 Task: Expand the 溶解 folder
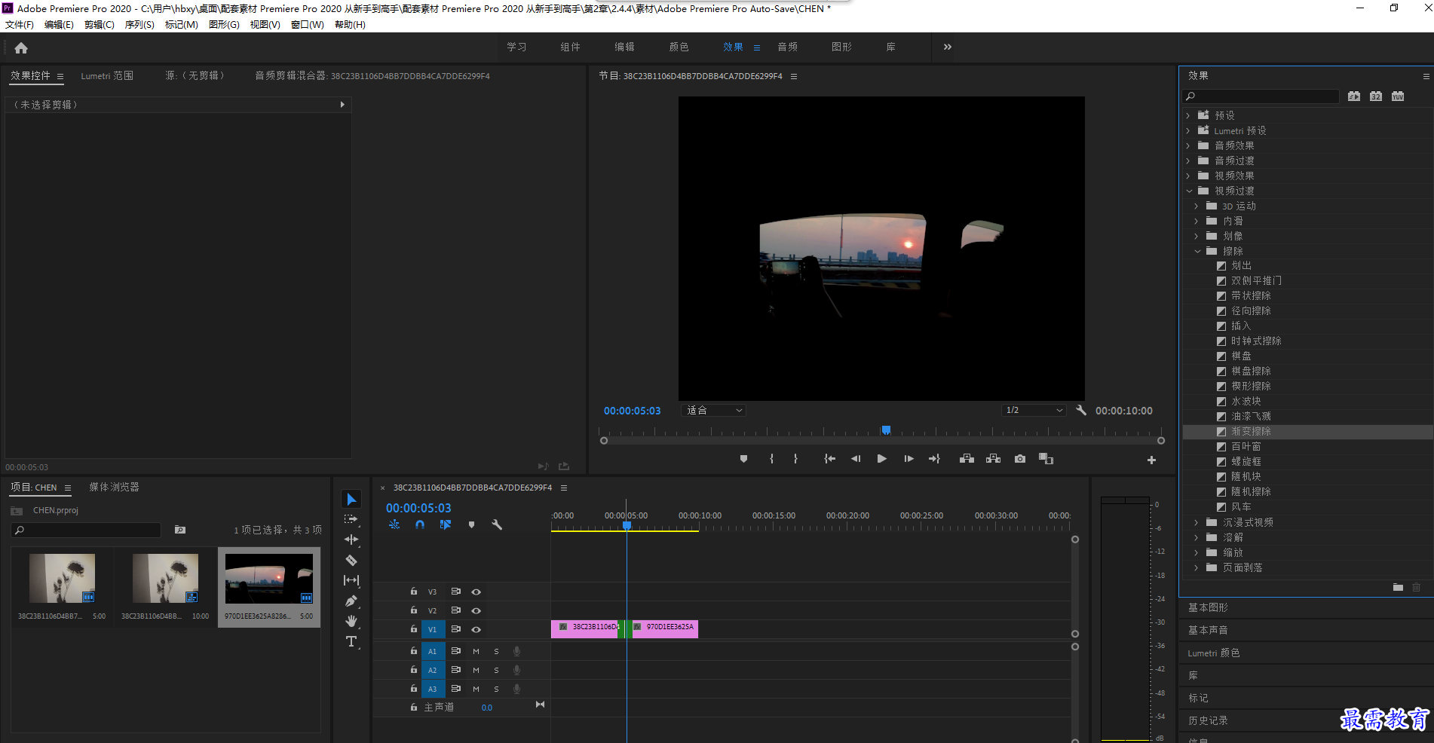click(x=1197, y=537)
